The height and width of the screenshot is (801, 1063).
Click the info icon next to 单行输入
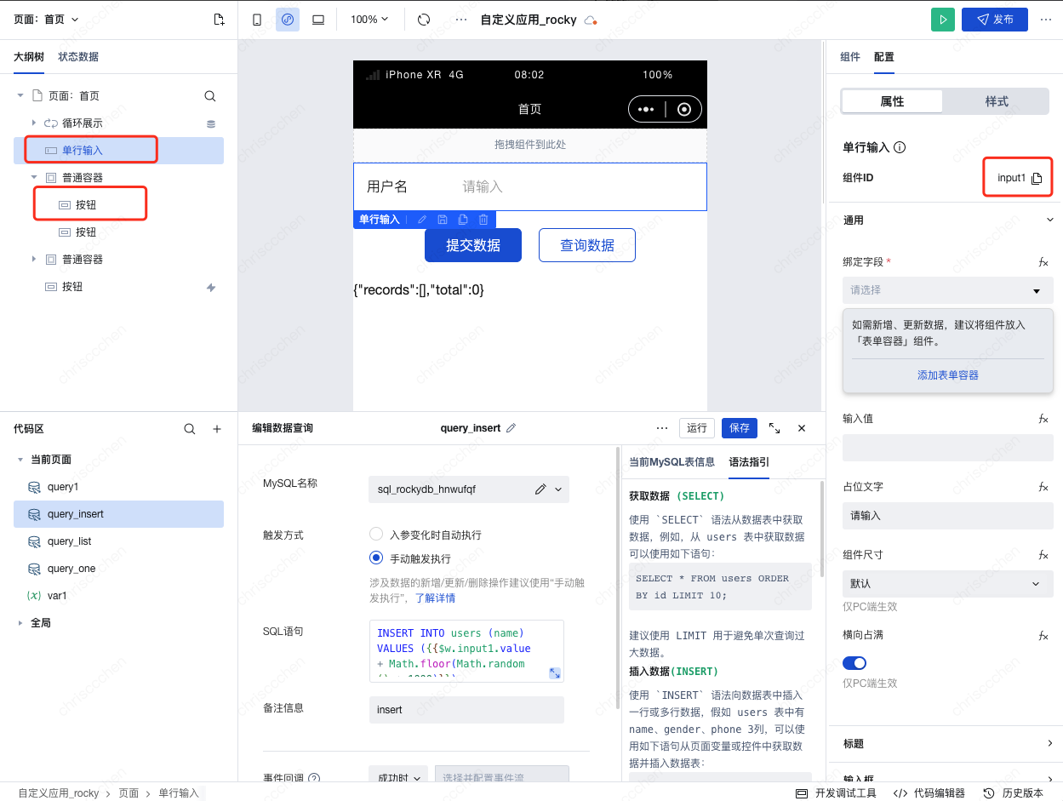pos(900,147)
